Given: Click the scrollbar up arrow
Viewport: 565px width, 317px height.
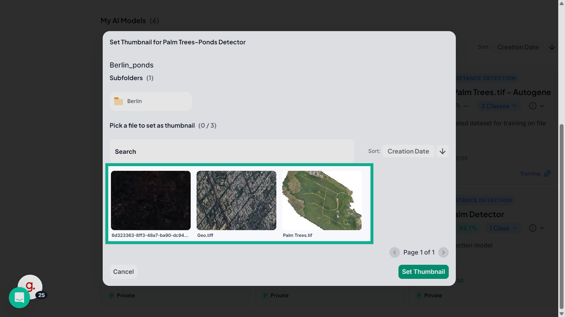Looking at the screenshot, I should point(561,4).
